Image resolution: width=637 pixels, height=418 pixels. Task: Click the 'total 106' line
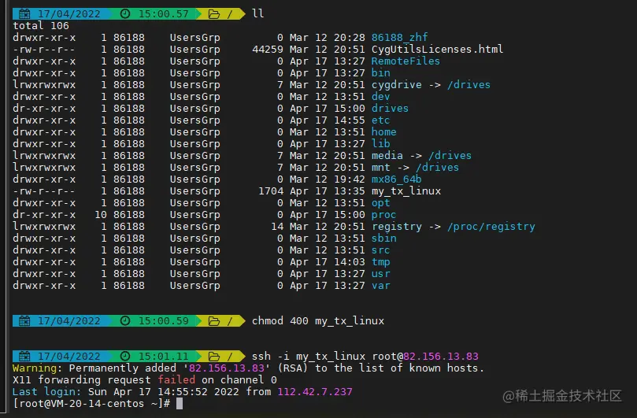point(41,26)
